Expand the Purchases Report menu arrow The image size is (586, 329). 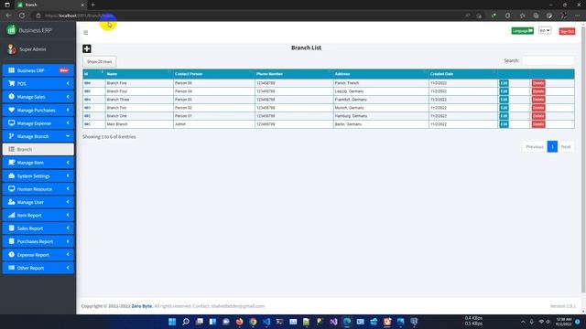point(68,241)
